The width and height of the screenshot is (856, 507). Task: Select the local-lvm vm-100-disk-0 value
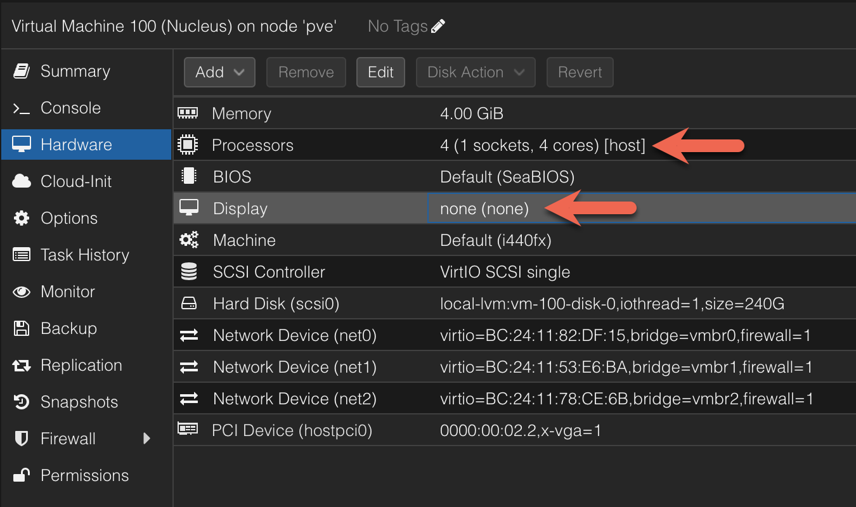pyautogui.click(x=613, y=304)
